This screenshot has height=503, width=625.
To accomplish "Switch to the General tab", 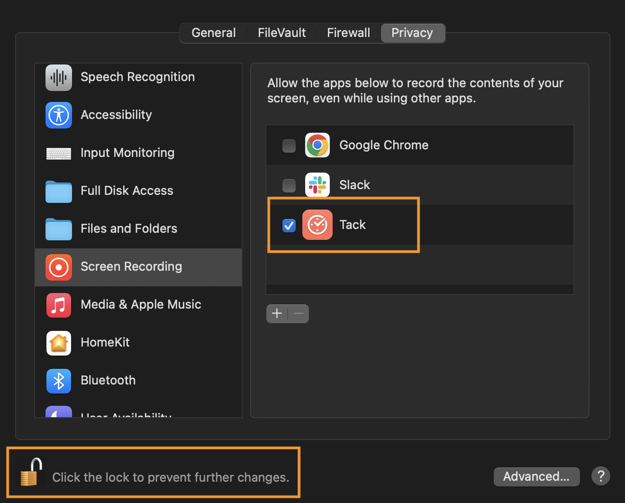I will [x=214, y=33].
